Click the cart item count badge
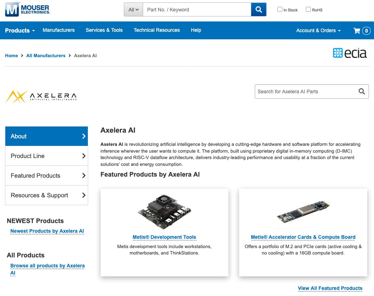 [367, 31]
